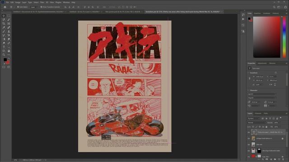The height and width of the screenshot is (162, 289).
Task: Open the font style dropdown
Action: point(262,98)
